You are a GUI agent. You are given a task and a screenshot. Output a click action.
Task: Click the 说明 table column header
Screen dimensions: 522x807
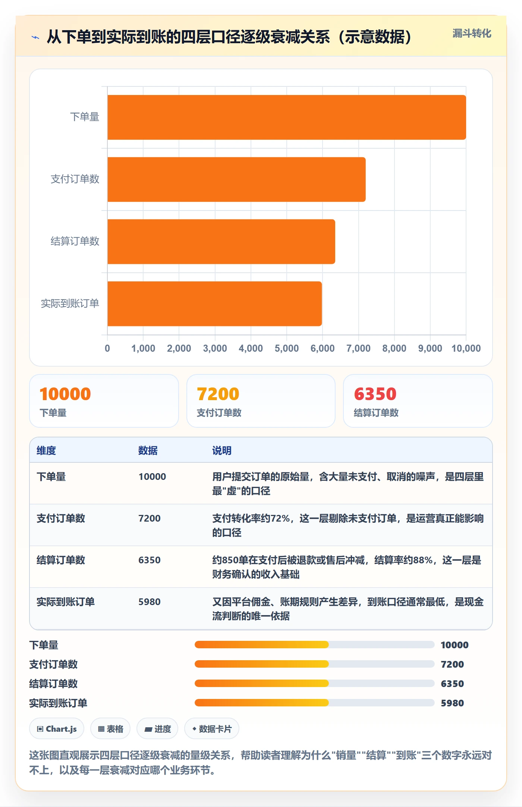222,450
